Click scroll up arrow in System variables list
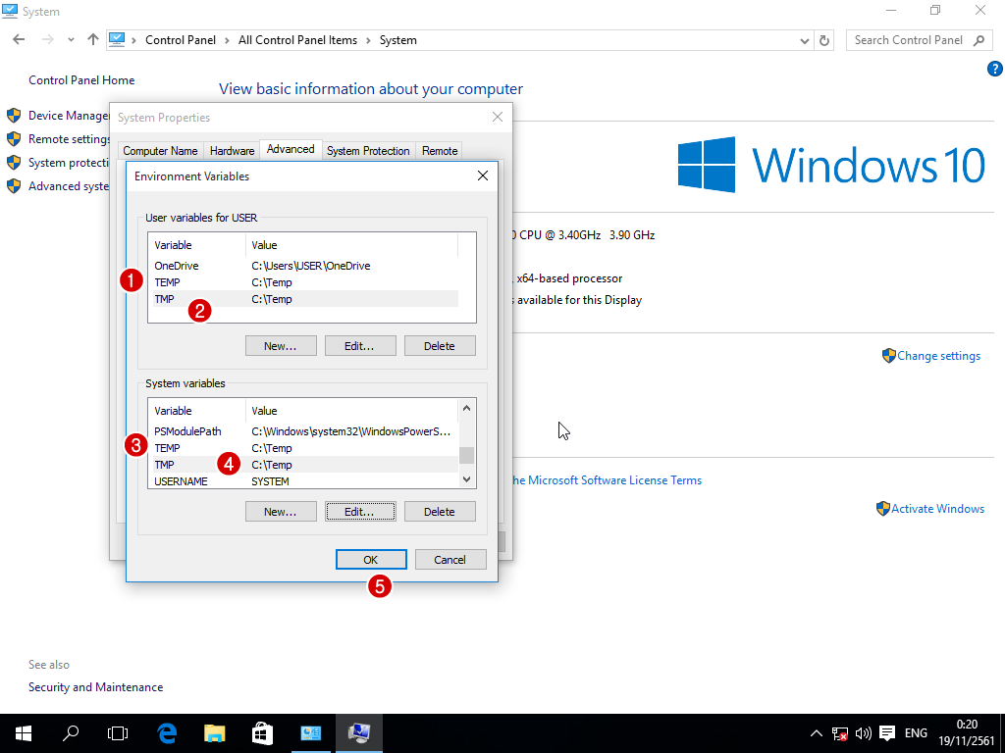The width and height of the screenshot is (1005, 753). [466, 408]
